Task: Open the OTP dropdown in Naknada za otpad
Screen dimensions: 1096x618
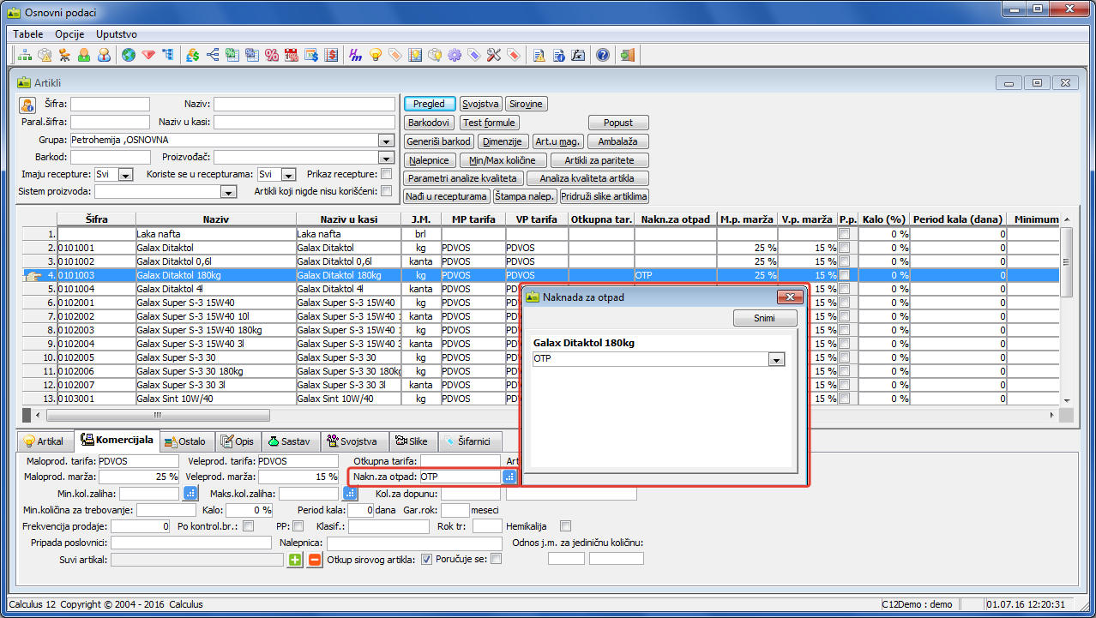Action: click(x=776, y=360)
